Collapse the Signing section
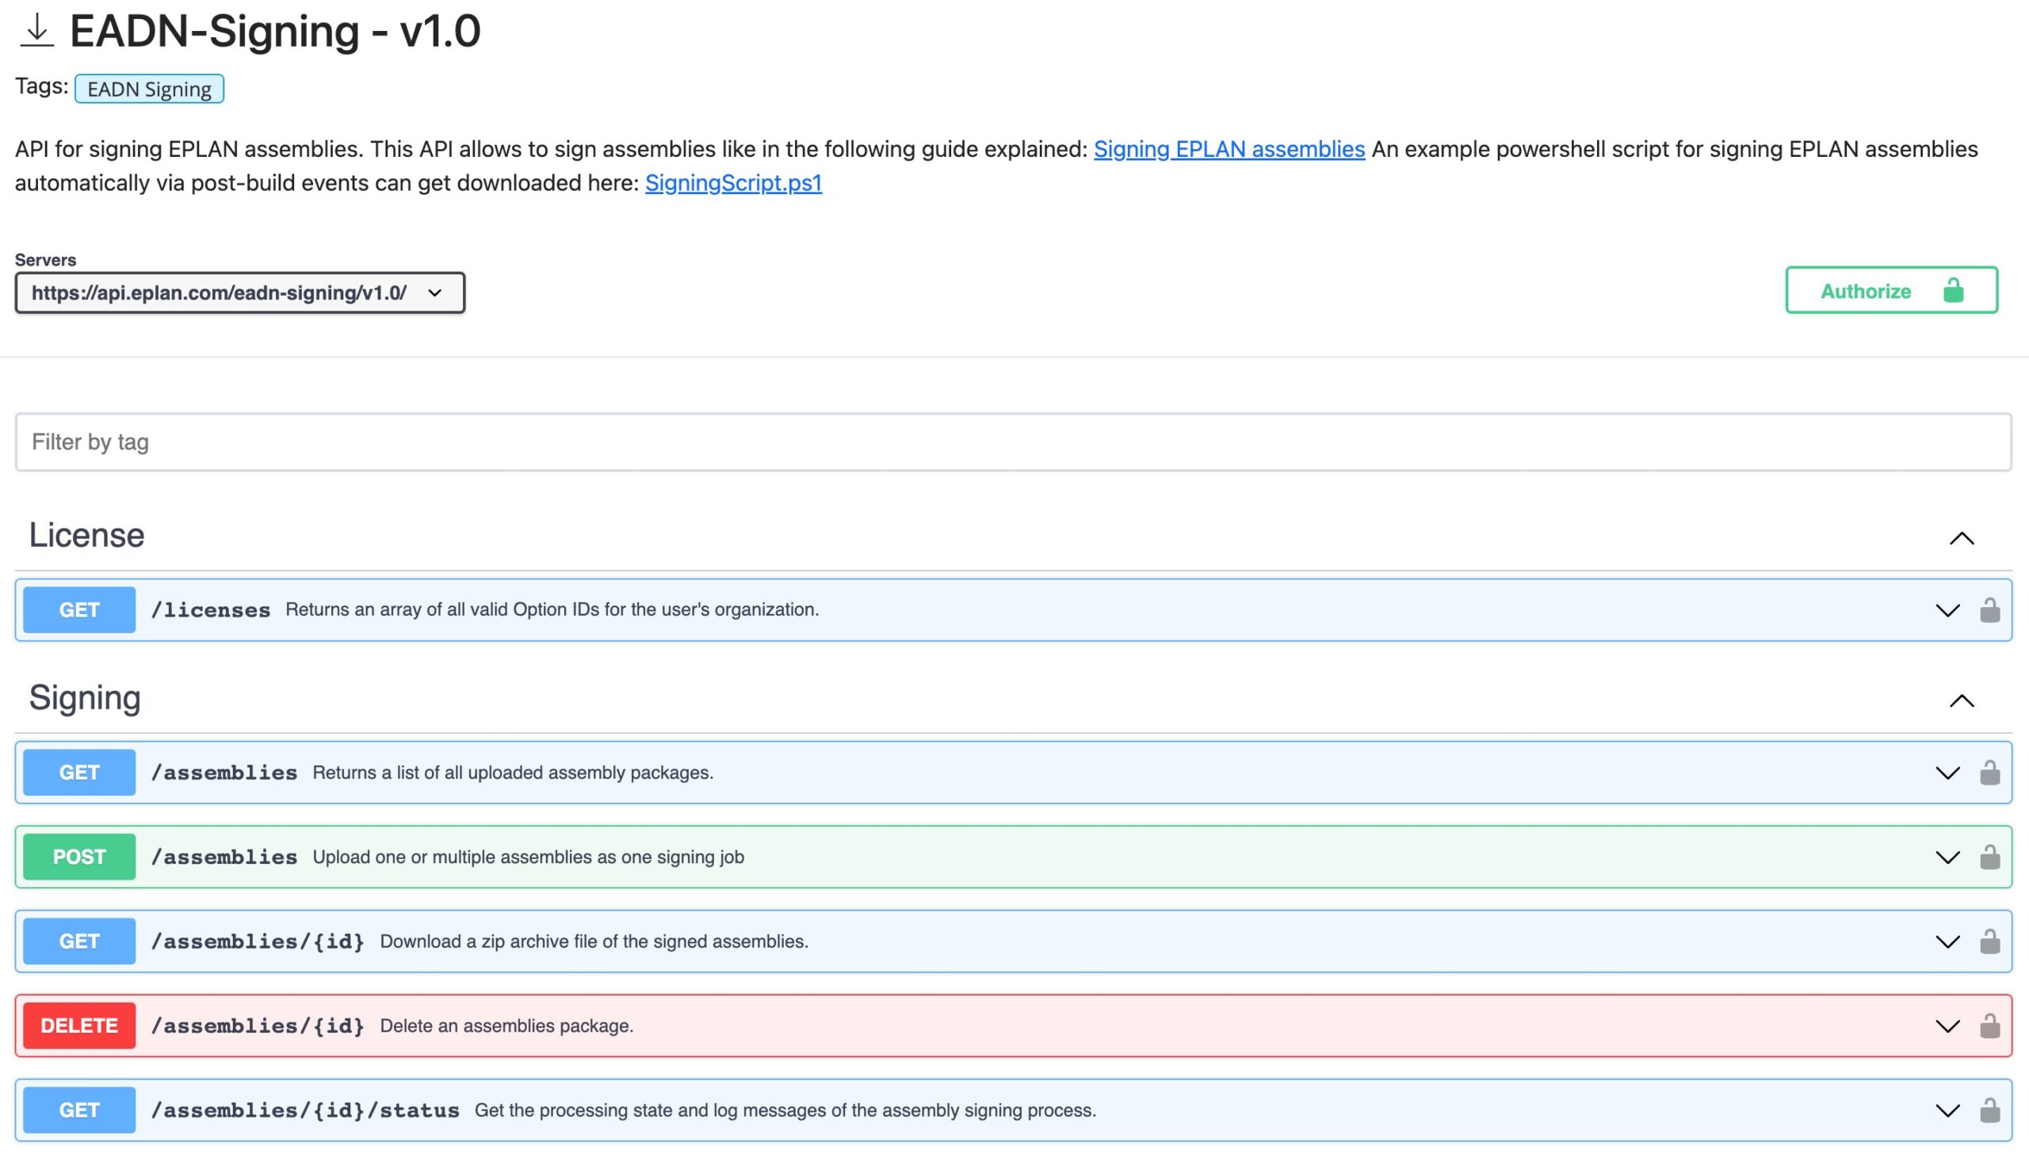This screenshot has height=1165, width=2029. coord(1961,701)
